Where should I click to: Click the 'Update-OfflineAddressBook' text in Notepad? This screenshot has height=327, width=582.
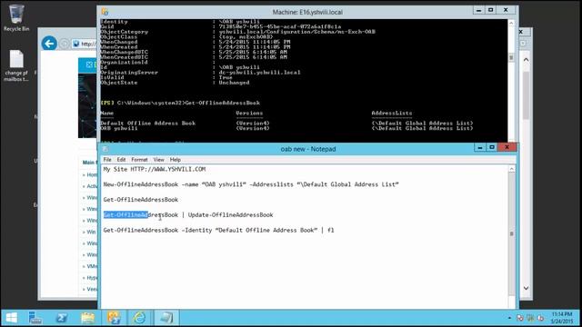click(x=230, y=215)
